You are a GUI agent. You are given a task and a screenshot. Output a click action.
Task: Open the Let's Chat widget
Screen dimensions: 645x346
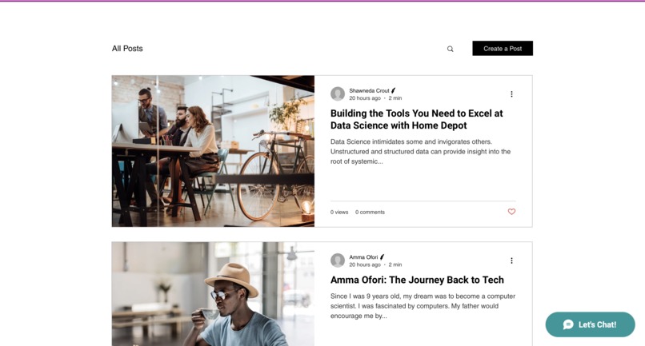click(590, 324)
